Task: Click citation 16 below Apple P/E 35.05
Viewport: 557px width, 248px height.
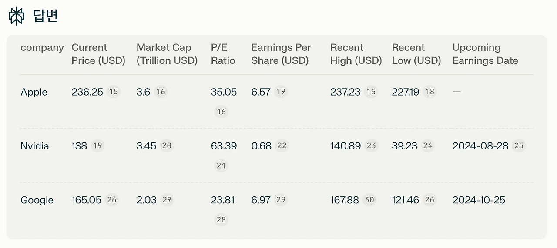Action: [x=221, y=112]
